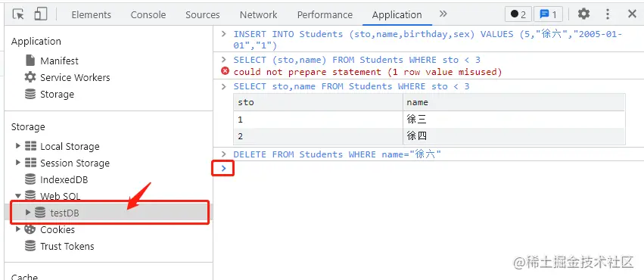Click the INSERT INTO Students query line

pyautogui.click(x=428, y=39)
